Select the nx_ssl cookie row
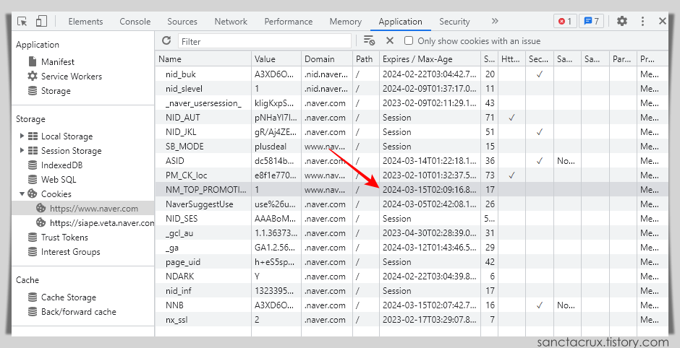 411,320
